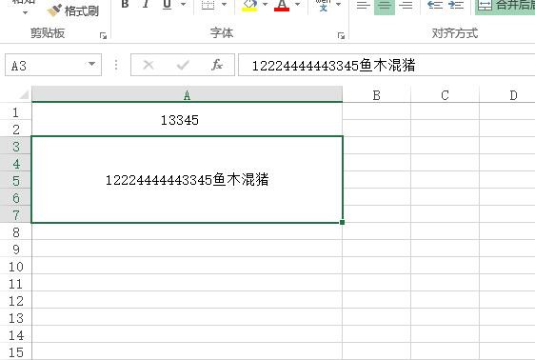535x360 pixels.
Task: Select row 1 header
Action: tap(15, 112)
